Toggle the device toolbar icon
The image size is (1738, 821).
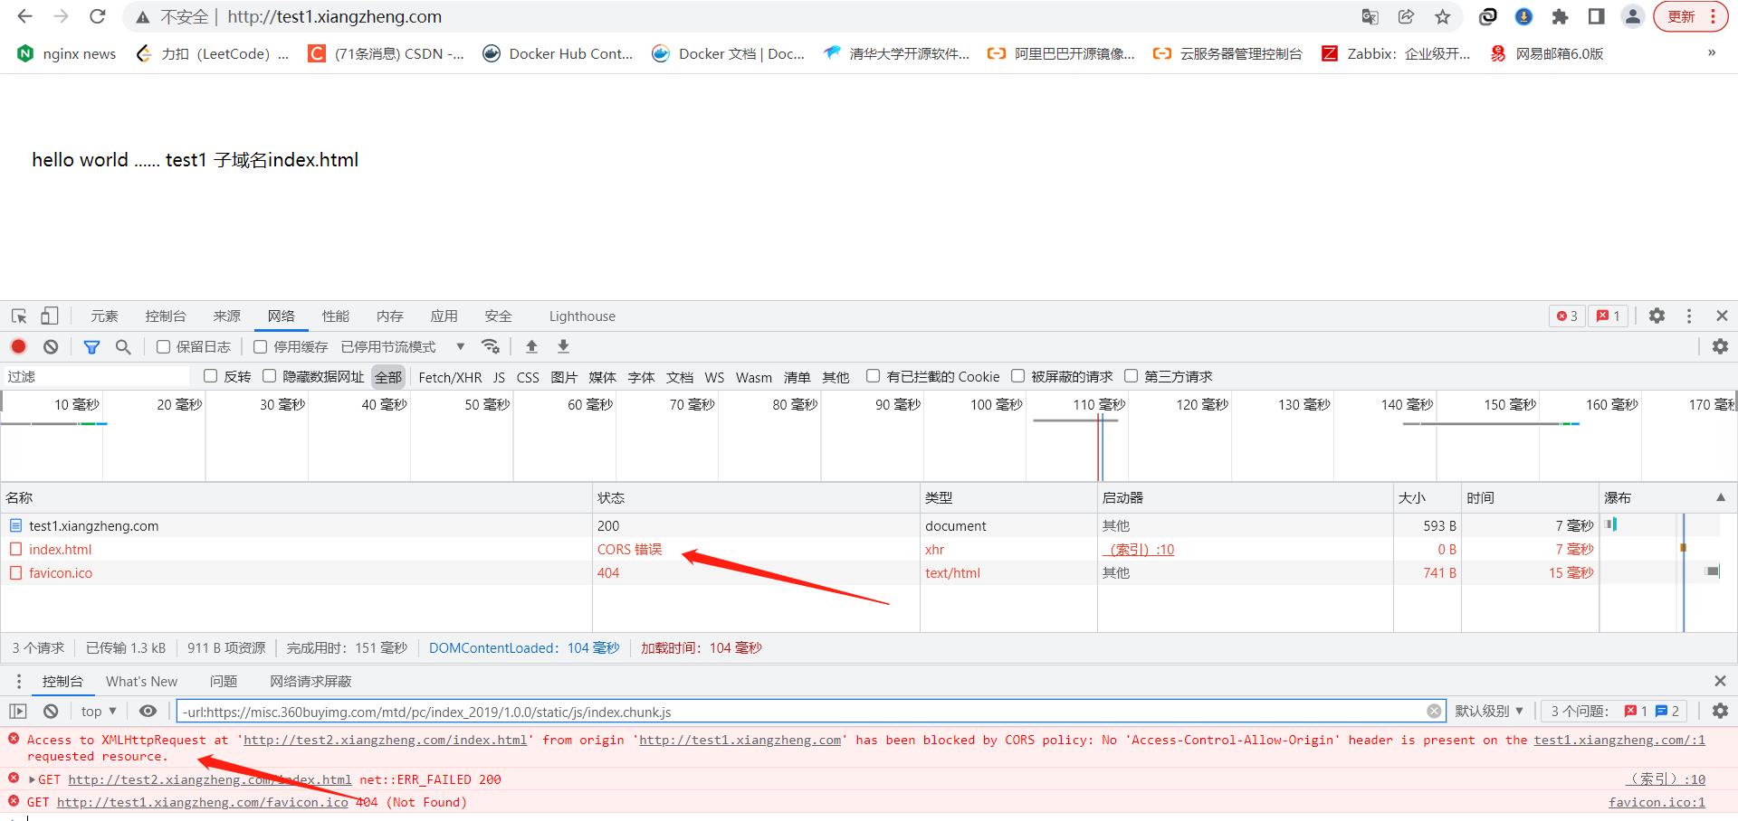tap(50, 316)
